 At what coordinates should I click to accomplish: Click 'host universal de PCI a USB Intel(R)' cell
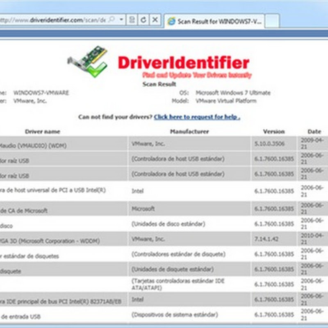(64, 191)
